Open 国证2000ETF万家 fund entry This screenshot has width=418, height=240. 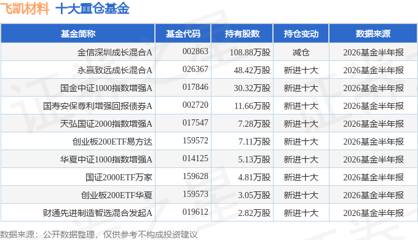click(119, 177)
